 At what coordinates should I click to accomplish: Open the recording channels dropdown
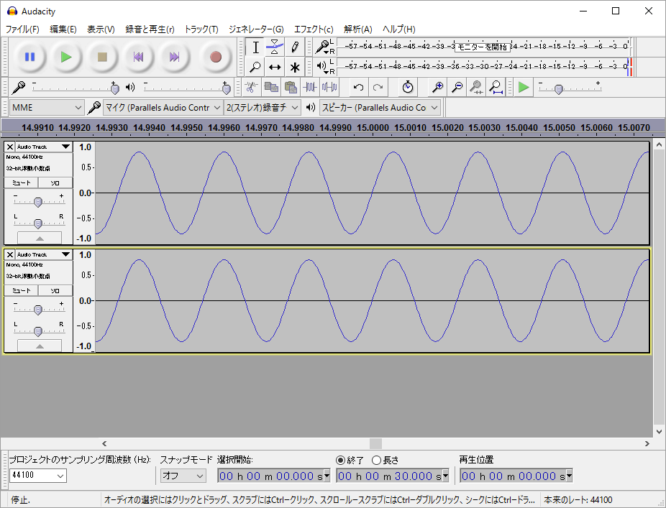point(262,108)
